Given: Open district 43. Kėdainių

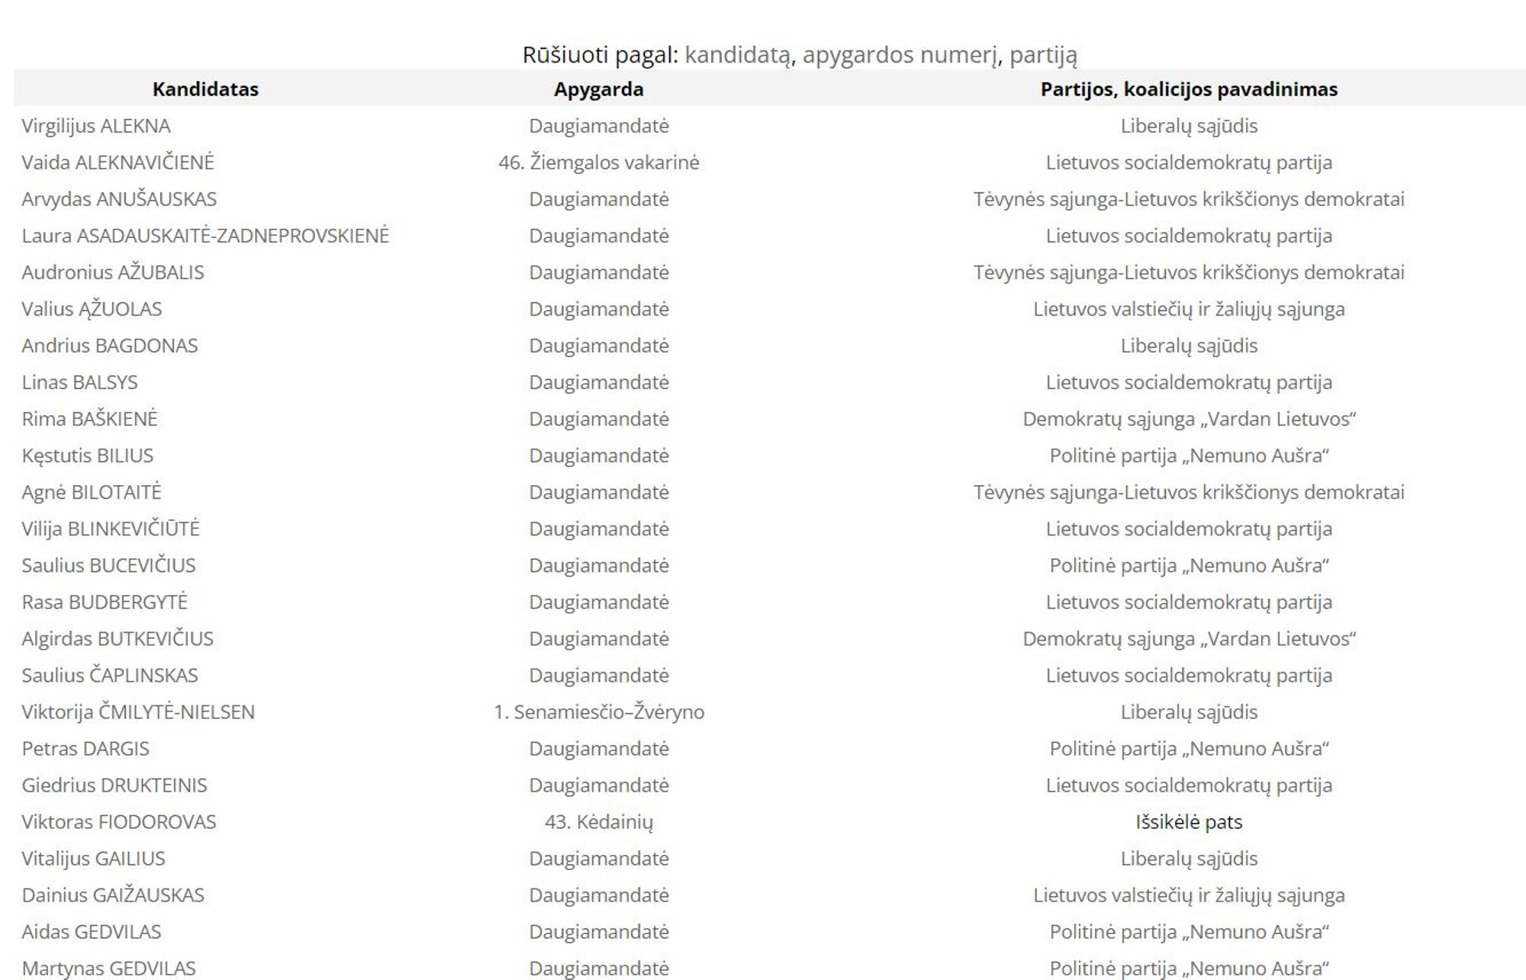Looking at the screenshot, I should click(x=599, y=821).
